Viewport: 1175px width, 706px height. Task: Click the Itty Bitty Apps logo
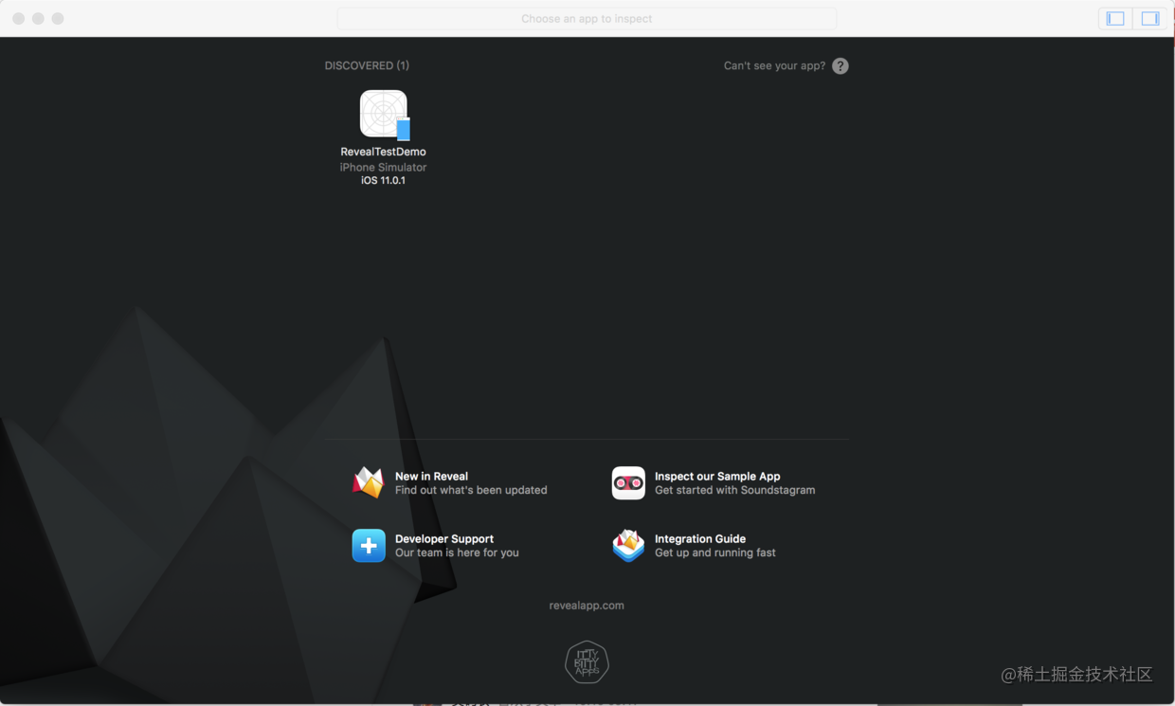coord(587,661)
